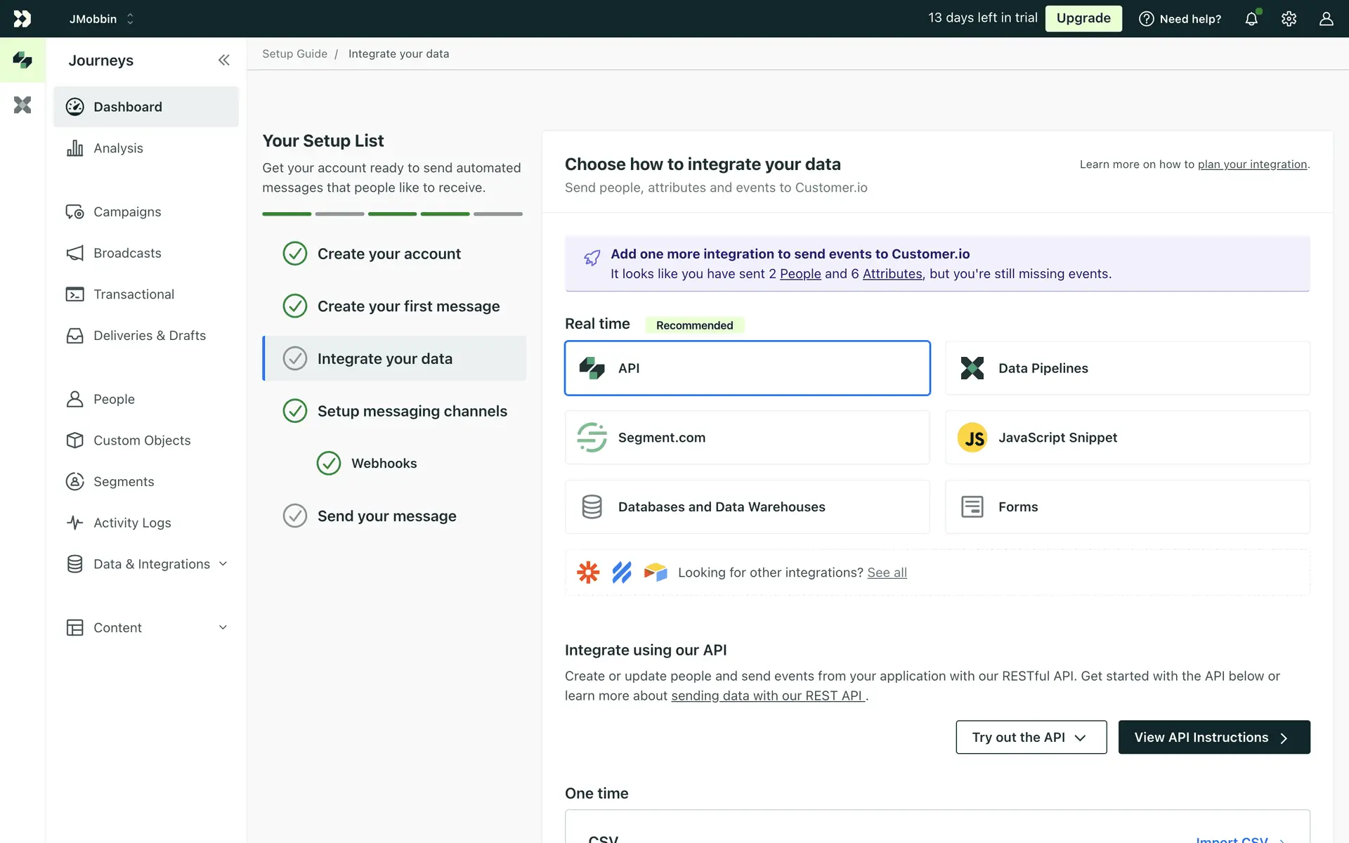Choose the Segment.com integration card
The height and width of the screenshot is (843, 1349).
pyautogui.click(x=747, y=438)
